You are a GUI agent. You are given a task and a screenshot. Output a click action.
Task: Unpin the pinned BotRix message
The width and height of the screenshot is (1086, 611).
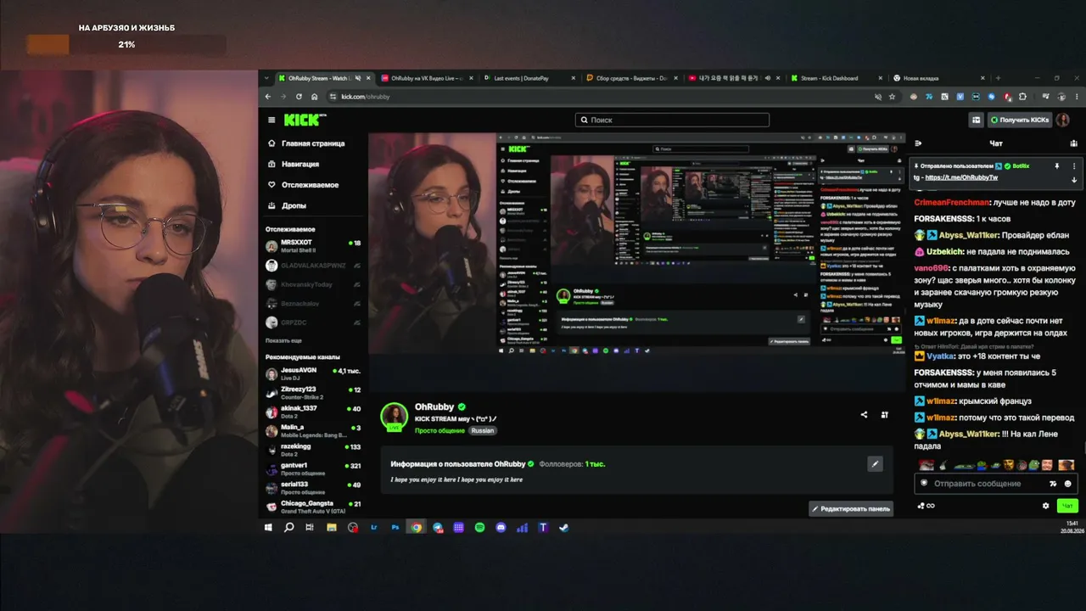pyautogui.click(x=1057, y=166)
